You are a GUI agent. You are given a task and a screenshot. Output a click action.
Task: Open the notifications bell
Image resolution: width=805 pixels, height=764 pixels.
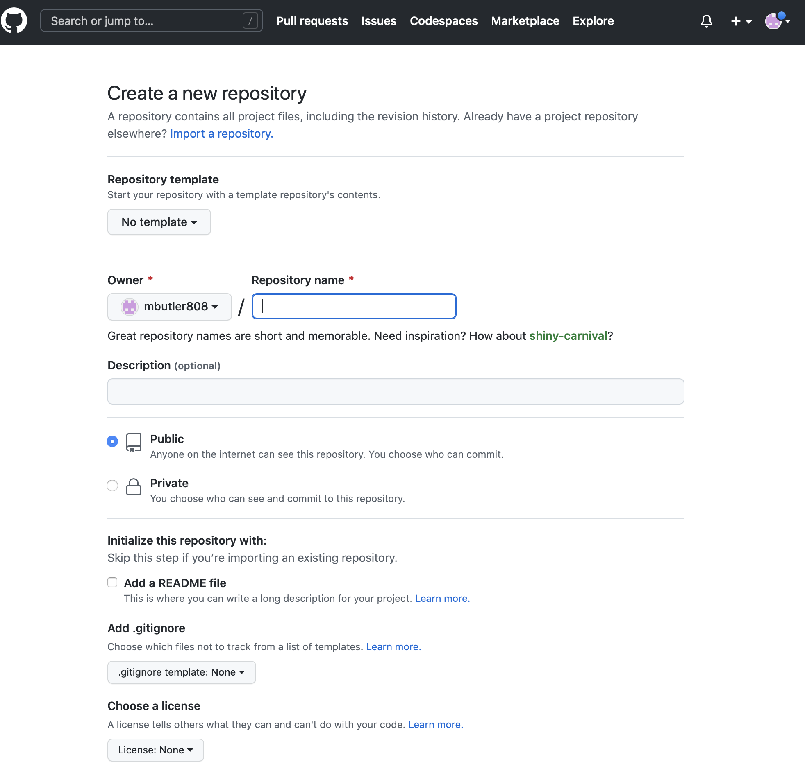tap(706, 21)
